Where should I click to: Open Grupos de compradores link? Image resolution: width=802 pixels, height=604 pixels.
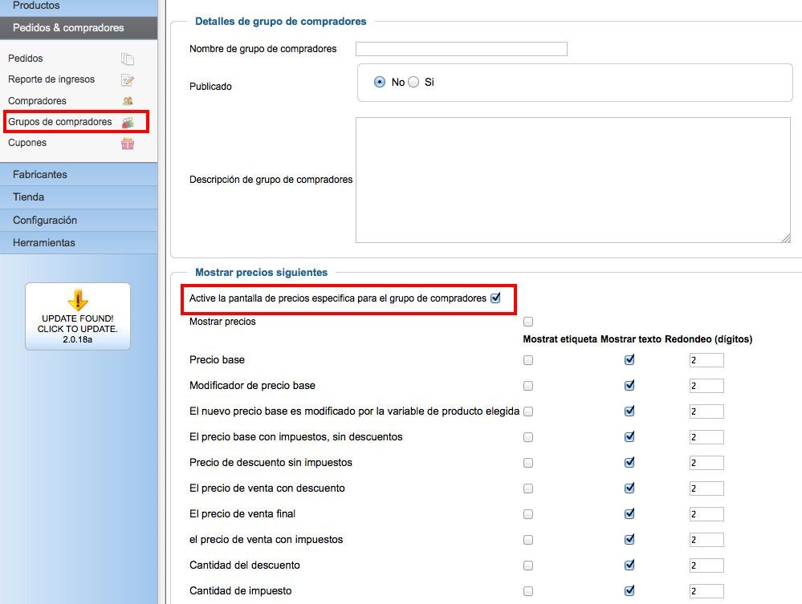pos(60,122)
